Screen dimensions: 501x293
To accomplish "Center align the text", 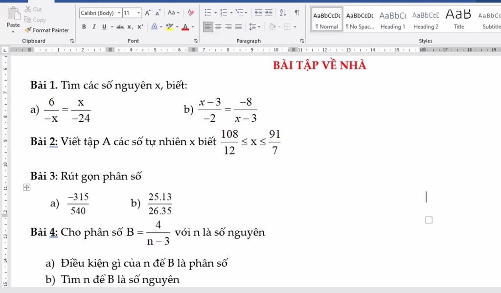I will pos(218,27).
